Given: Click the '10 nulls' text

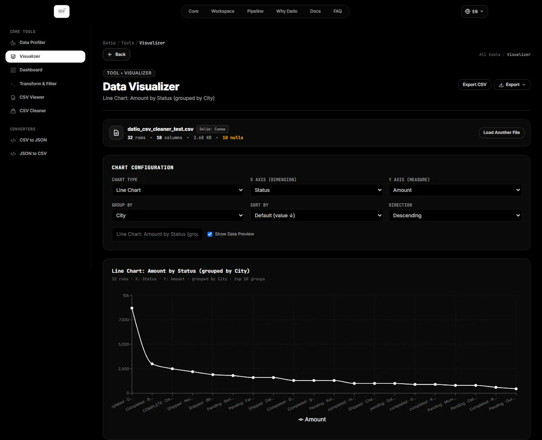Looking at the screenshot, I should (x=233, y=138).
